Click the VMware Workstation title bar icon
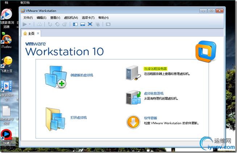Viewport: 237px width, 153px height. pyautogui.click(x=23, y=11)
